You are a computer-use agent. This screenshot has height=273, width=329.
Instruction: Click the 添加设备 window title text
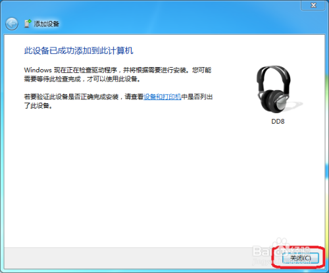[x=46, y=24]
